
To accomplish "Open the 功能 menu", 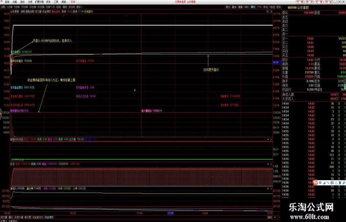I will [15, 2].
